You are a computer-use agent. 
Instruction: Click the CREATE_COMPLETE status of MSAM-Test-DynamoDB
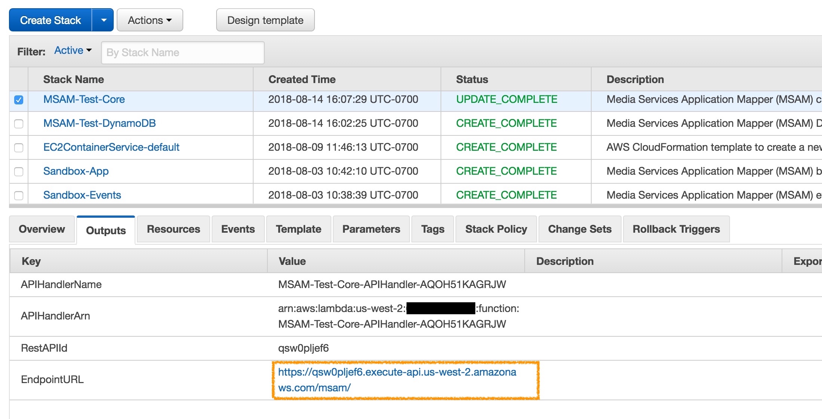506,123
